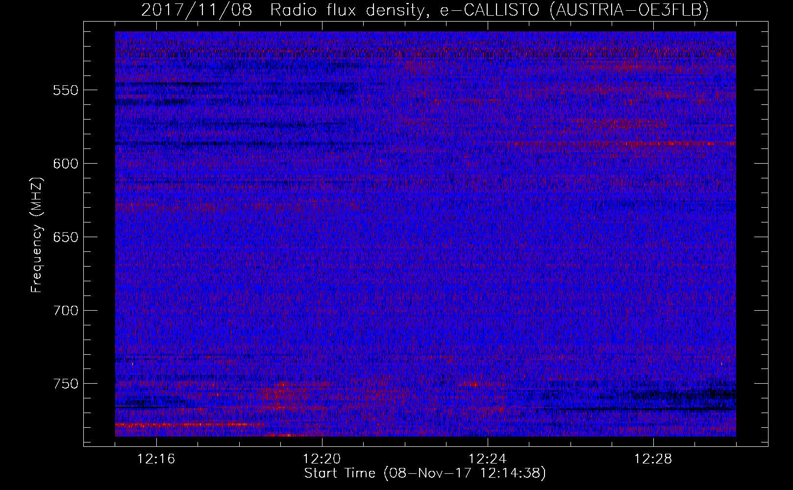This screenshot has height=490, width=793.
Task: Click the 650 frequency tick label
Action: pyautogui.click(x=66, y=237)
